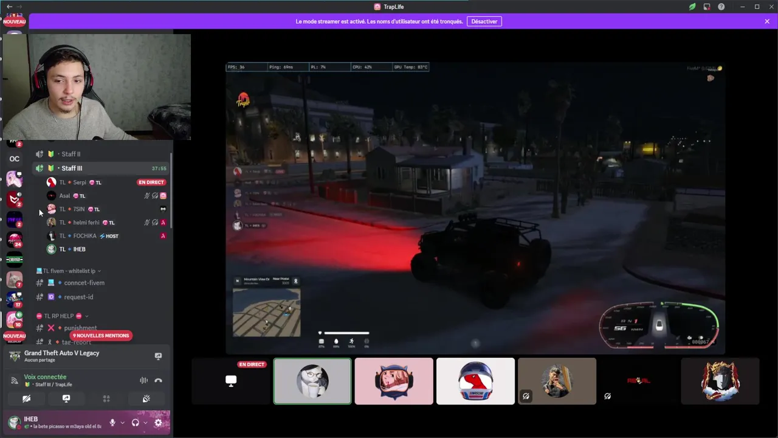
Task: Toggle headphone deafen in the user panel
Action: click(x=136, y=423)
